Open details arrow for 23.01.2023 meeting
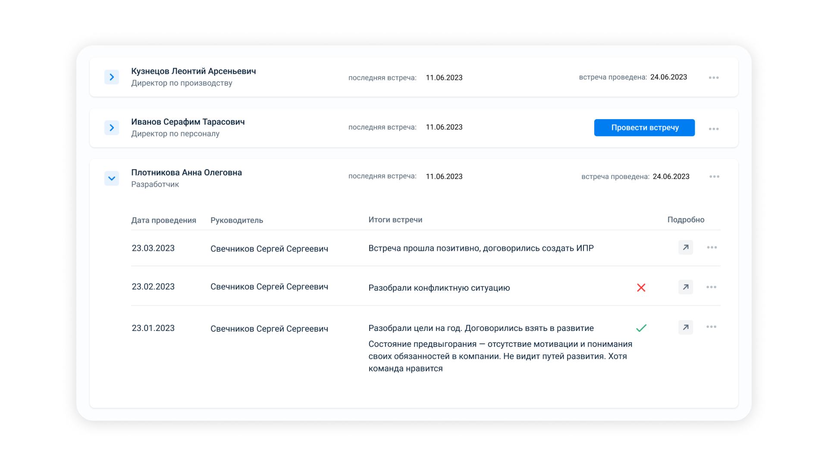828x466 pixels. (x=685, y=327)
